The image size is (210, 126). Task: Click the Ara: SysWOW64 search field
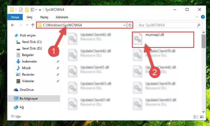point(169,25)
